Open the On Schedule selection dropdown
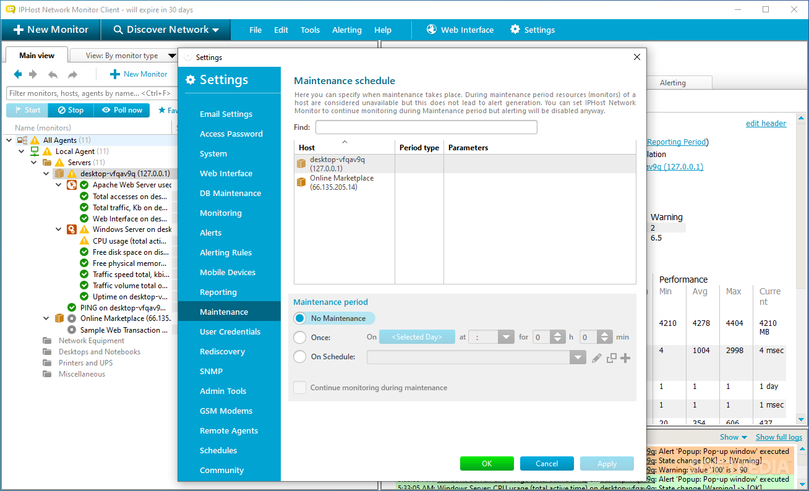Viewport: 809px width, 491px height. click(x=578, y=357)
